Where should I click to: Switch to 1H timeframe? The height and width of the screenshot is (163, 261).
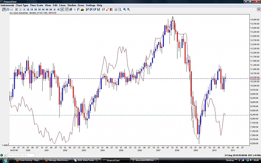[39, 10]
